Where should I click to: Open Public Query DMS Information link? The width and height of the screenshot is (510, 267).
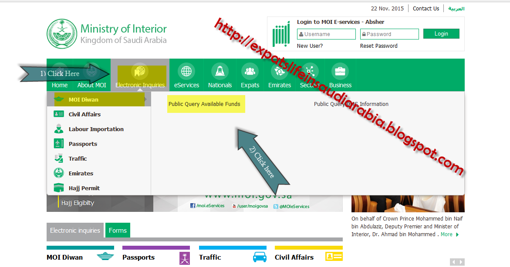(x=351, y=104)
